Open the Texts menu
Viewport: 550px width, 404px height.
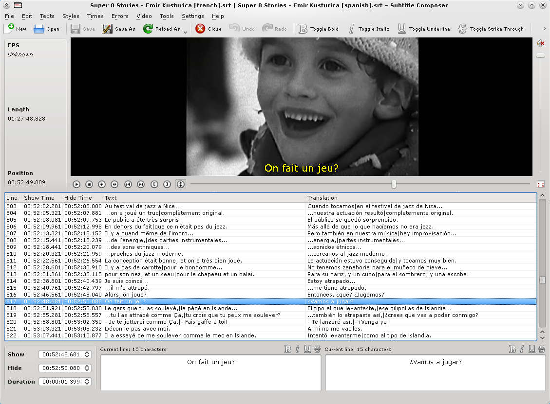click(x=47, y=16)
